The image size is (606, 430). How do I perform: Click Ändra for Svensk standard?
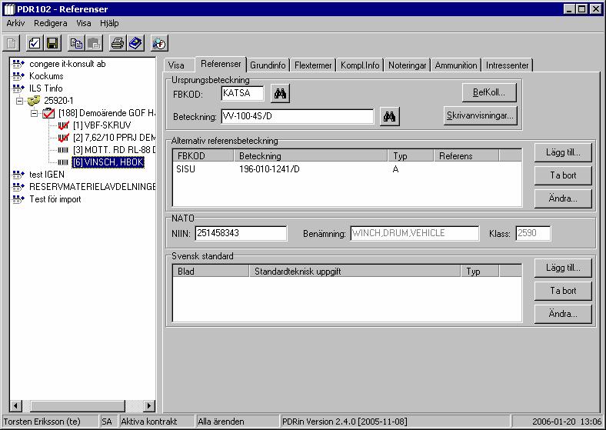coord(563,314)
